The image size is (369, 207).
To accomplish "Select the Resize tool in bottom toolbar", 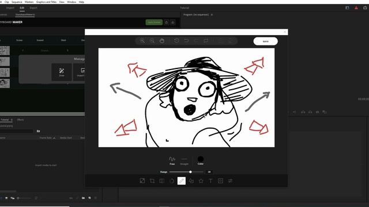I will (142, 181).
